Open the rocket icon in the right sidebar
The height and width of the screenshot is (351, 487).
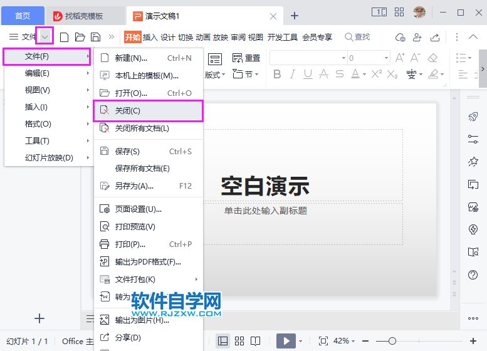473,117
